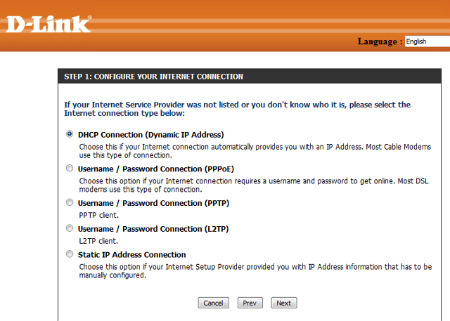
Task: Go back with the Prev button
Action: click(x=250, y=303)
